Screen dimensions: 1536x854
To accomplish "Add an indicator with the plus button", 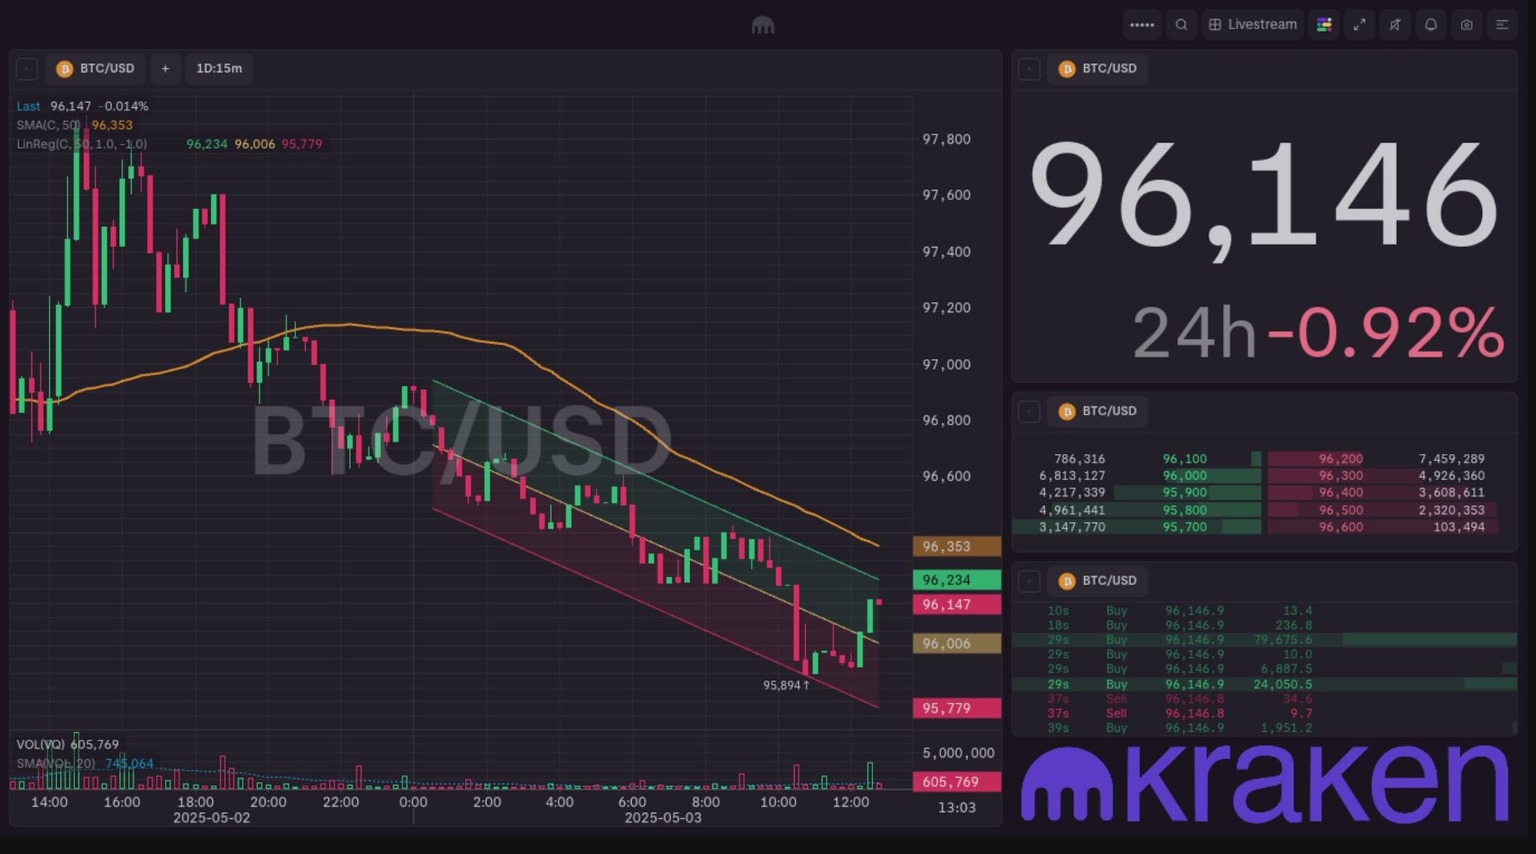I will (165, 69).
